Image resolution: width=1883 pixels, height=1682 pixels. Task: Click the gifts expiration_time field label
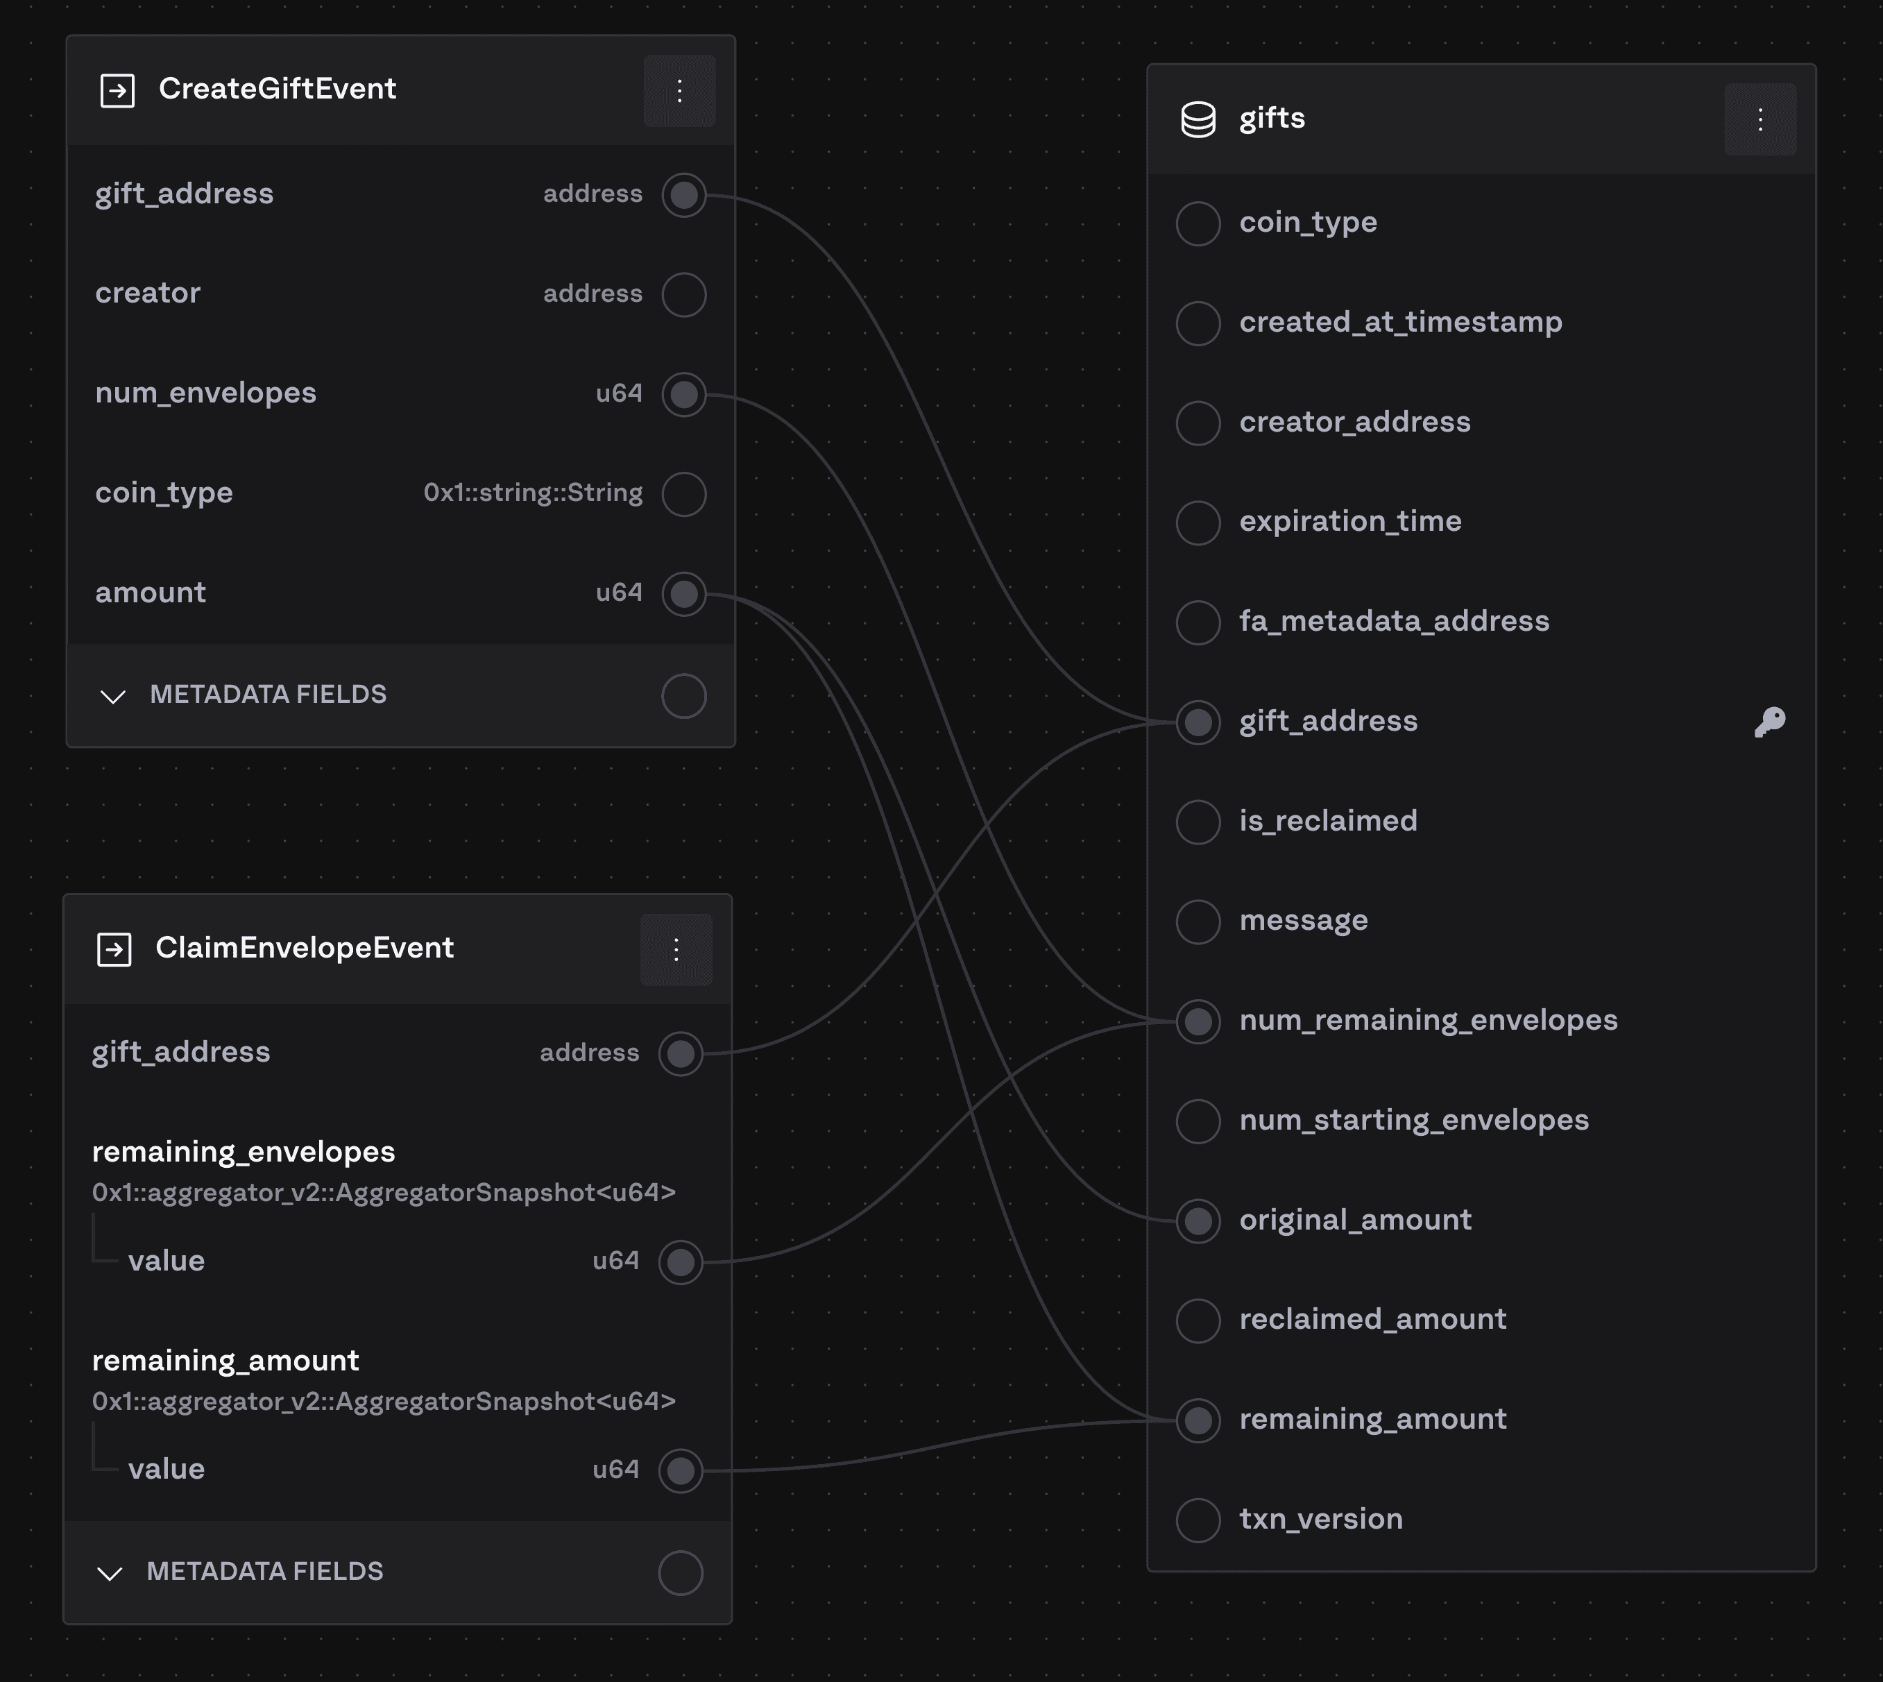pos(1350,521)
